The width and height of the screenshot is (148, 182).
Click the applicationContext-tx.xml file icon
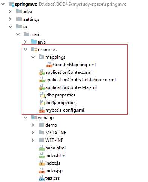click(42, 87)
